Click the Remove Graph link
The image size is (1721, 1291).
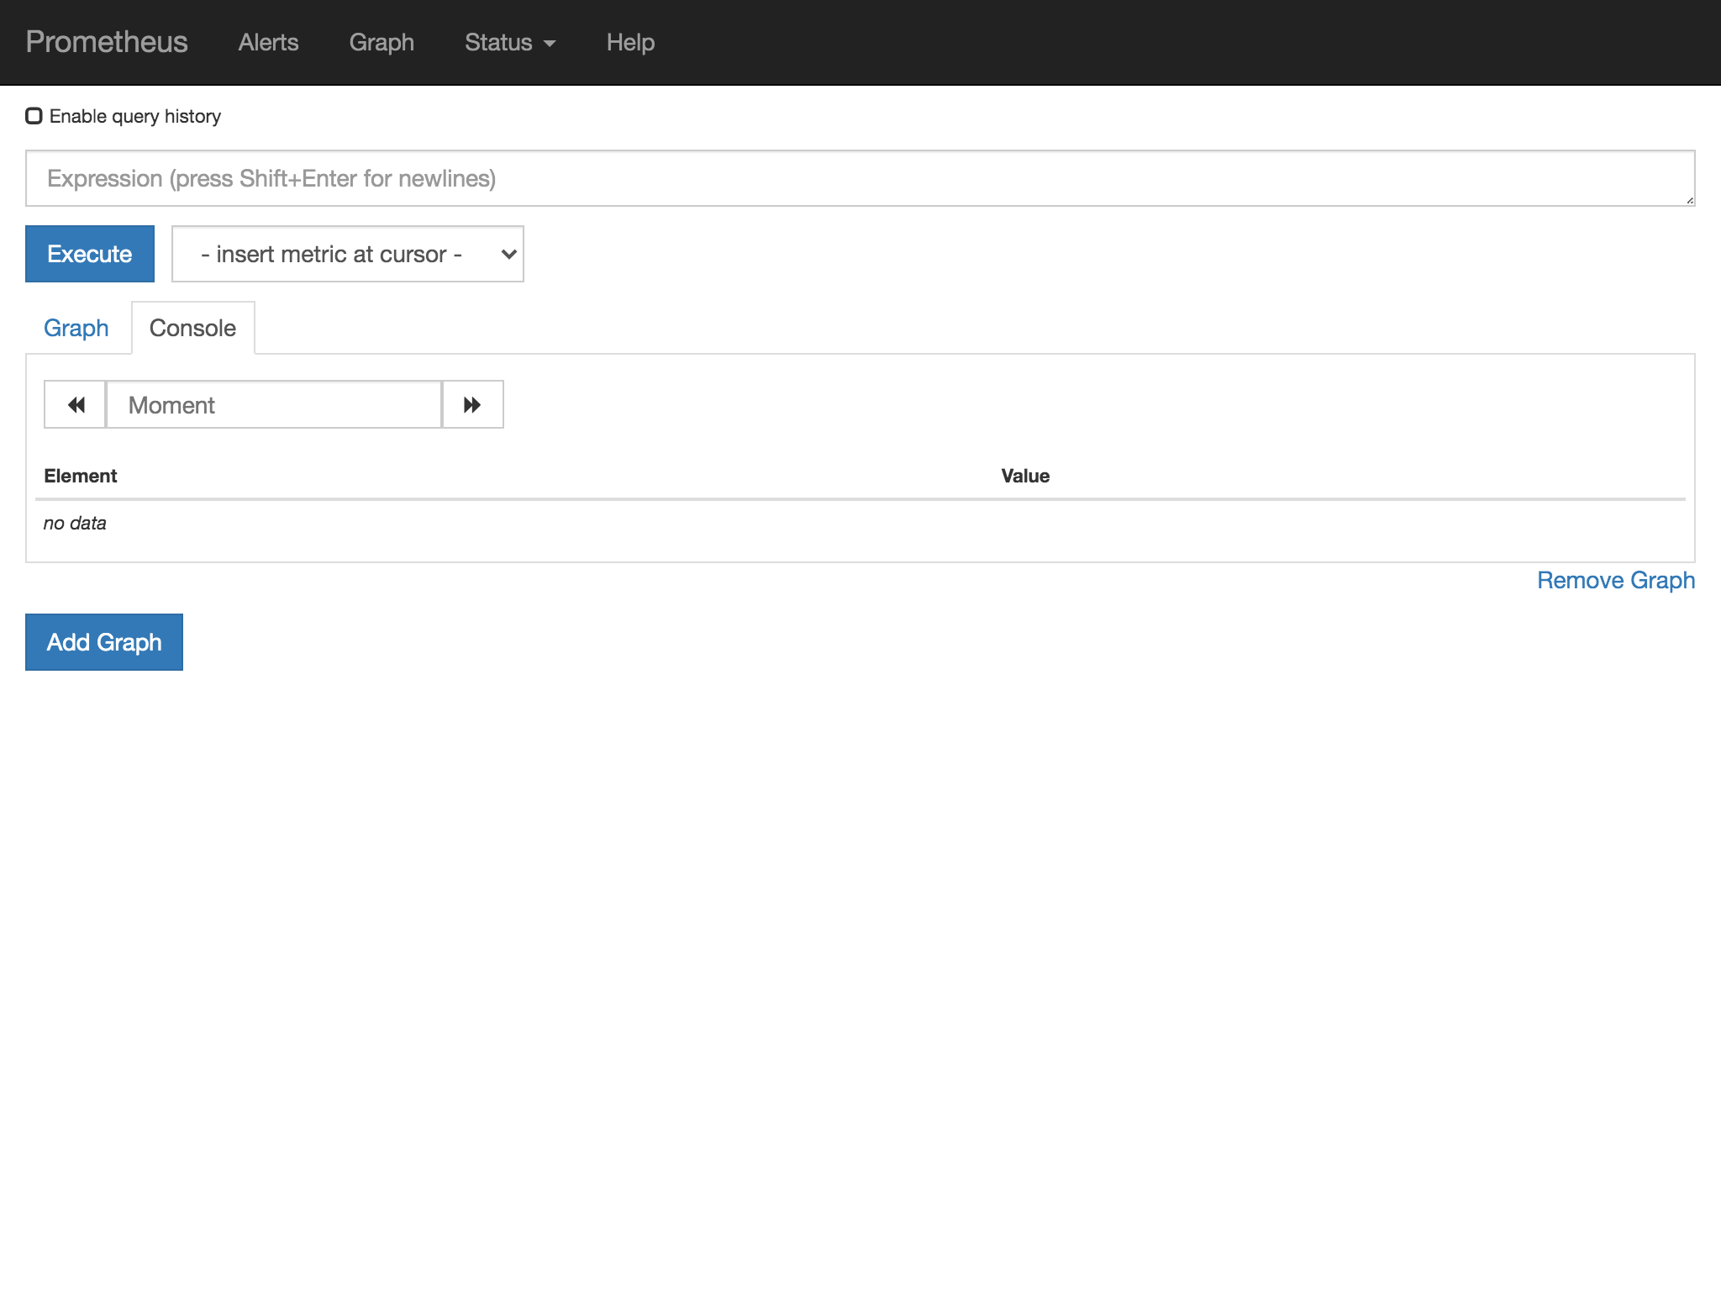coord(1615,580)
